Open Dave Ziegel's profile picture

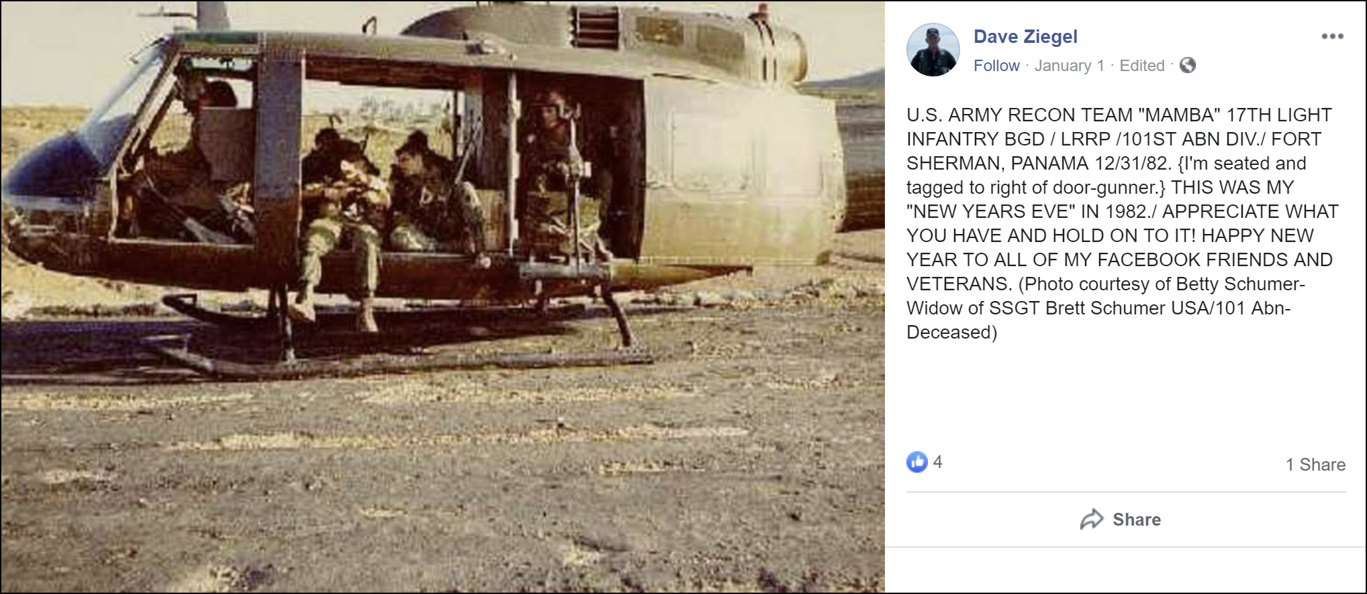[933, 50]
